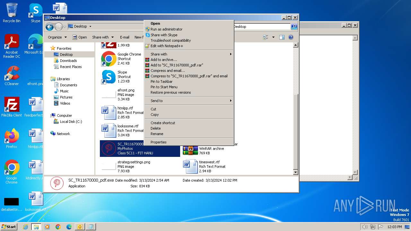411x231 pixels.
Task: Click the Action Center flag tray icon
Action: tap(380, 227)
